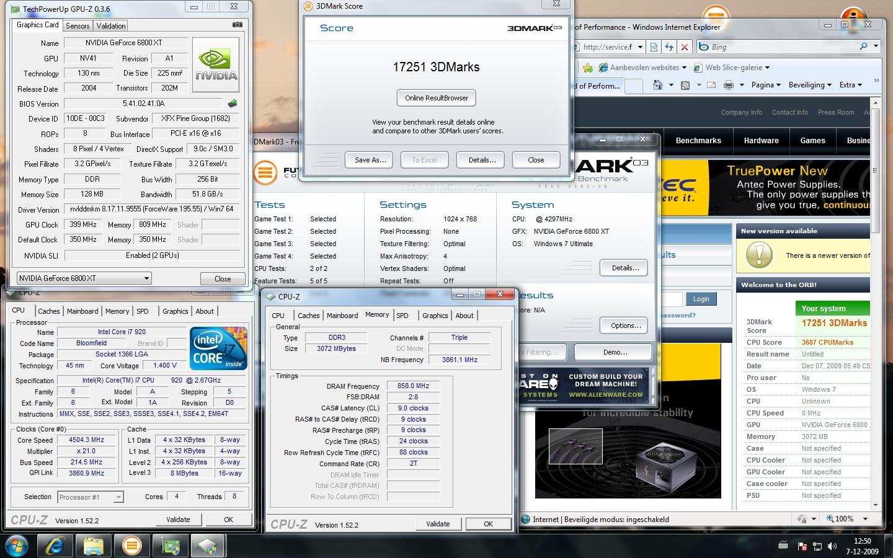Screen dimensions: 893x558
Task: Open the Pagina menu dropdown
Action: pyautogui.click(x=766, y=85)
